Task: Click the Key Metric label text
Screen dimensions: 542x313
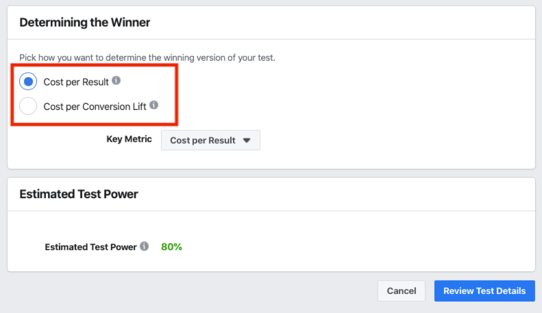Action: coord(129,139)
